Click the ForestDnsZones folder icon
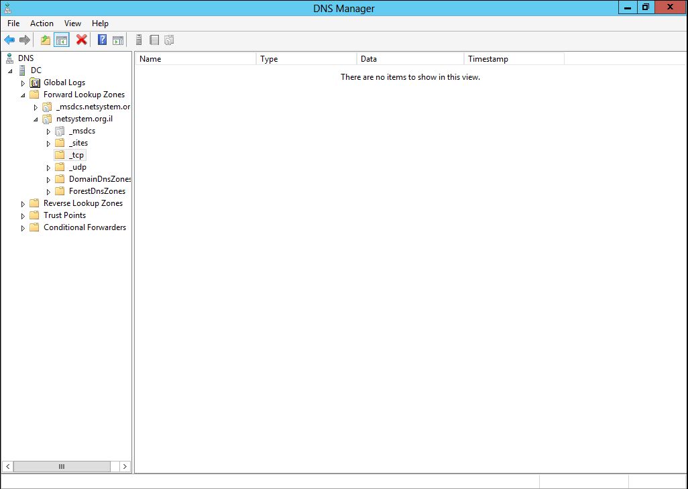 pyautogui.click(x=60, y=191)
